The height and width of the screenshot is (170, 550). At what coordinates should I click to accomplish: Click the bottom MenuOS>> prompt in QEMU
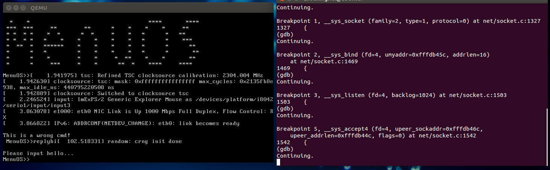pos(16,160)
